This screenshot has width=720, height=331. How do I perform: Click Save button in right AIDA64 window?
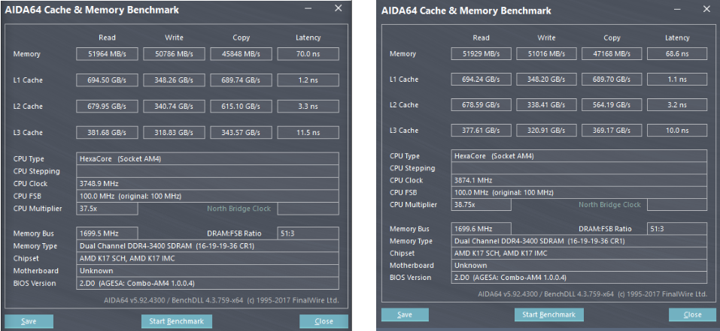(x=405, y=314)
